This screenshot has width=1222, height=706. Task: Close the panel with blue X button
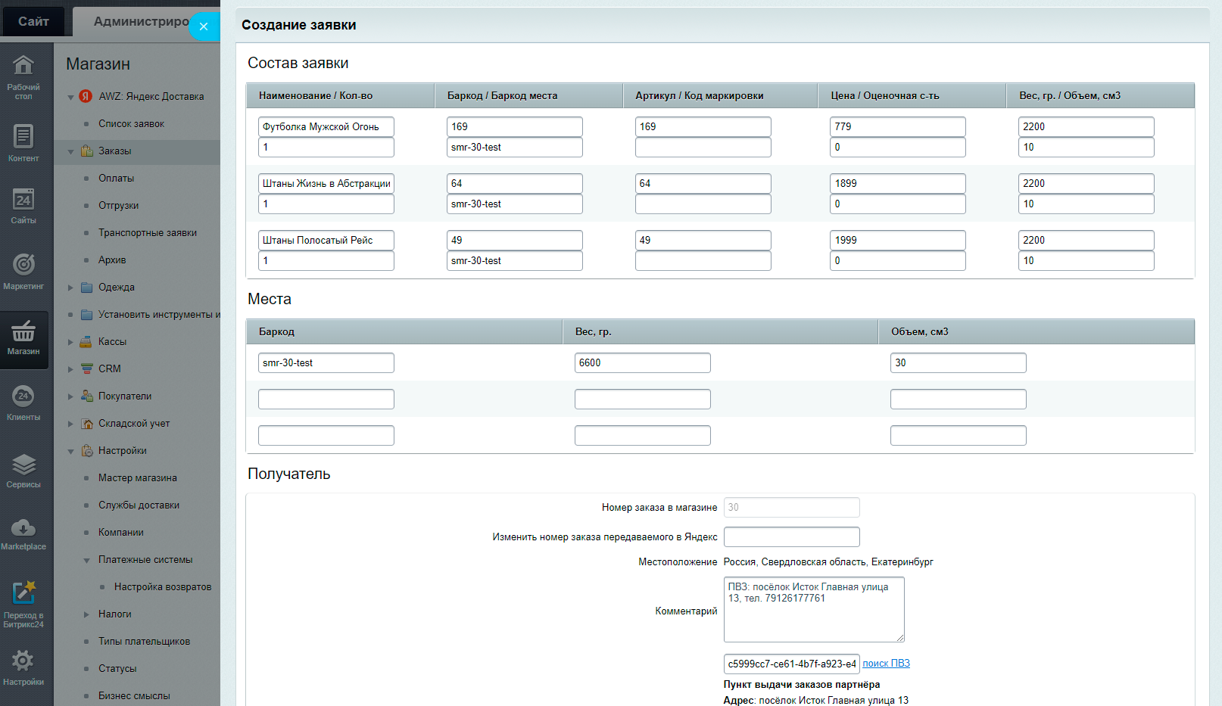click(x=204, y=26)
